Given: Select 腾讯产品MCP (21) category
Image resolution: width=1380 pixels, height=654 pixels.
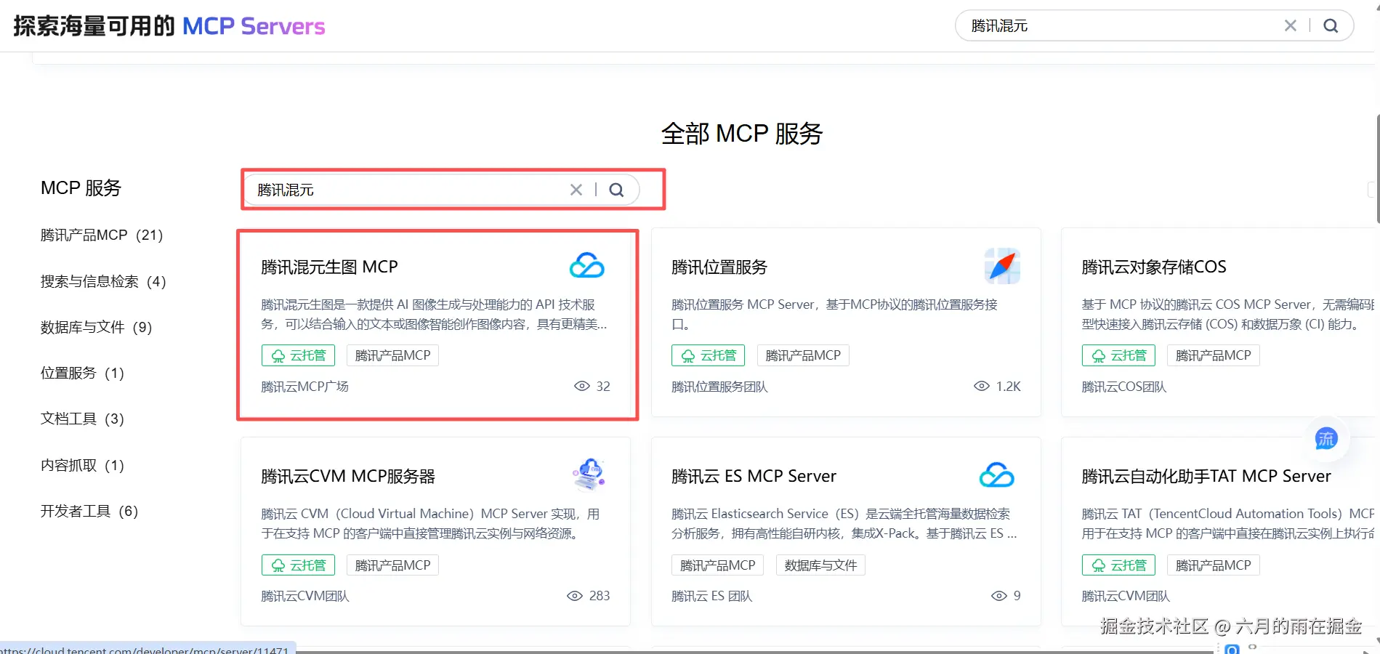Looking at the screenshot, I should pyautogui.click(x=102, y=235).
